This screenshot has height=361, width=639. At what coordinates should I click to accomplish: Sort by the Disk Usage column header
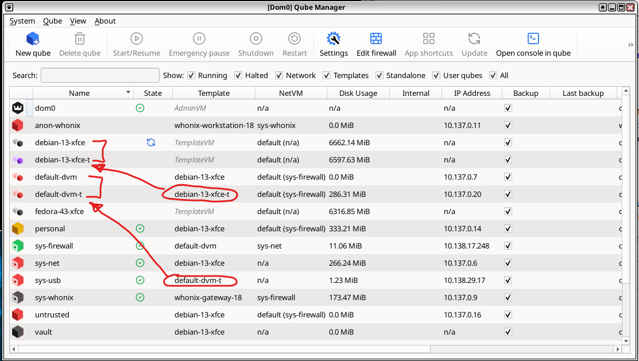coord(358,93)
